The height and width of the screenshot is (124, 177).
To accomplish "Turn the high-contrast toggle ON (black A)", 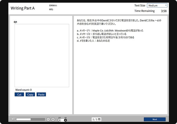I will point(65,120).
